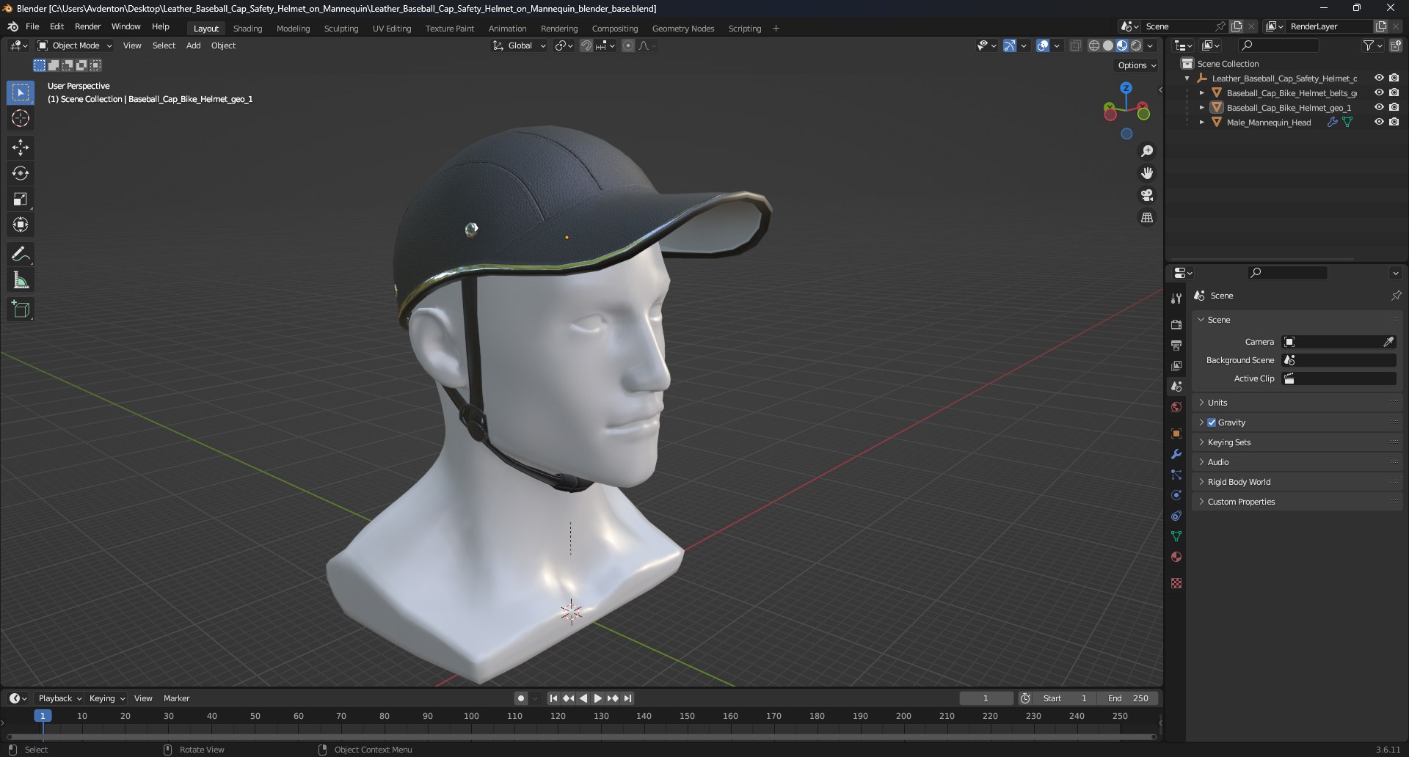Select the Add Cube tool

21,310
